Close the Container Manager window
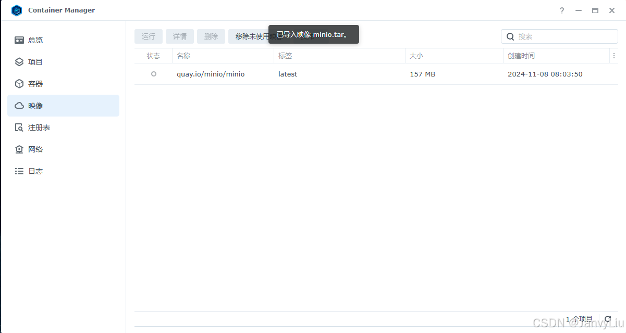This screenshot has width=626, height=333. click(x=612, y=10)
